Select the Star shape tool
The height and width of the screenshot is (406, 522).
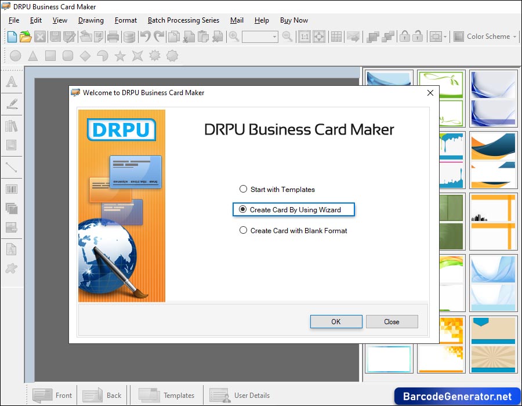pos(119,56)
